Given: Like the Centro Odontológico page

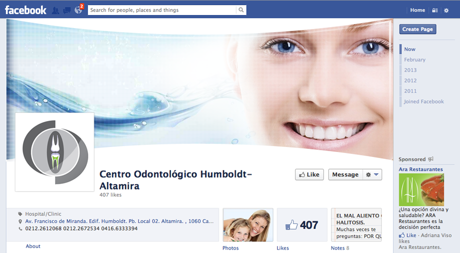Looking at the screenshot, I should [x=309, y=174].
